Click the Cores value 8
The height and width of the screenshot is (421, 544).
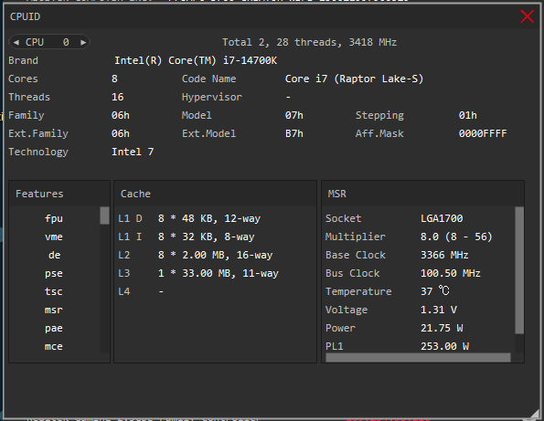pos(114,79)
